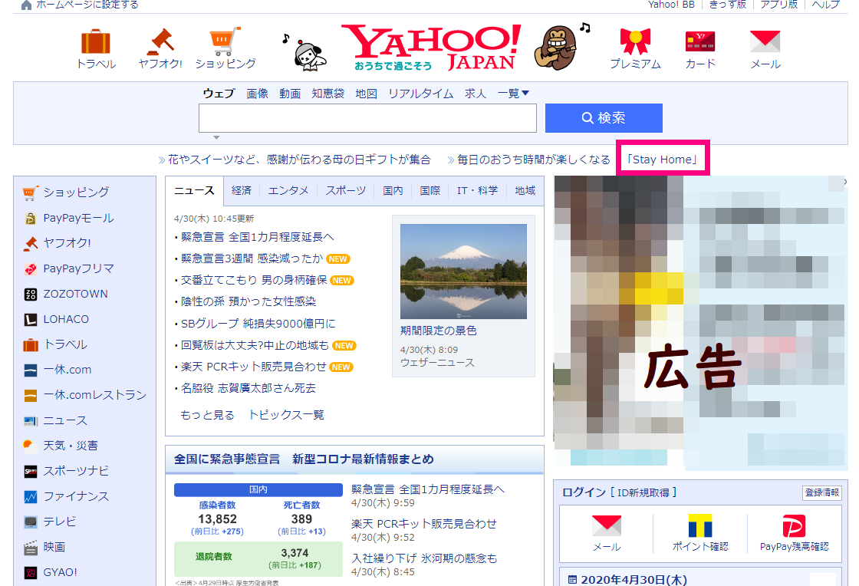Screen dimensions: 859x586
Task: Click the pixelated 広告 banner
Action: pyautogui.click(x=701, y=323)
